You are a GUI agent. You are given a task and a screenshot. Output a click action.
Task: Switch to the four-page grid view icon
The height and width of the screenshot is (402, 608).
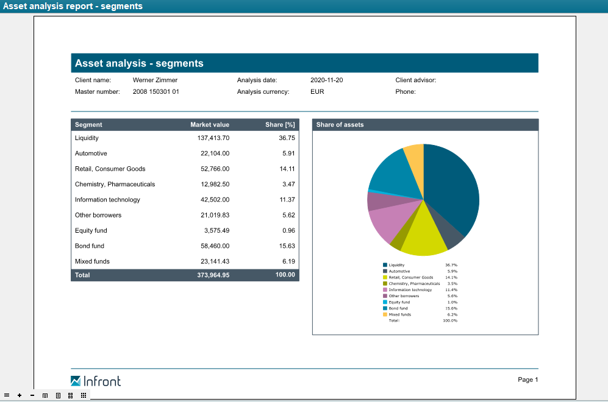point(71,395)
